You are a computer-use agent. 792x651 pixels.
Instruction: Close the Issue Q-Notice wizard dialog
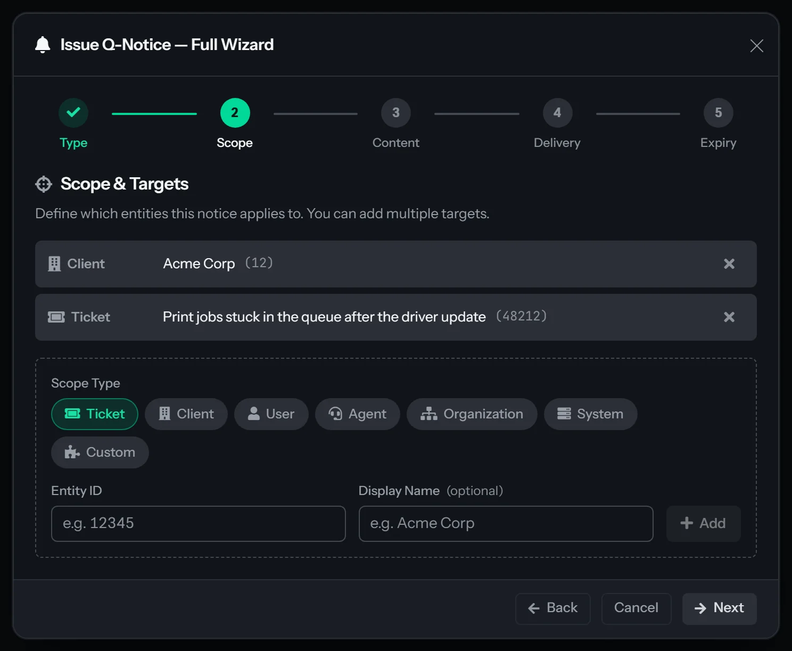[756, 46]
